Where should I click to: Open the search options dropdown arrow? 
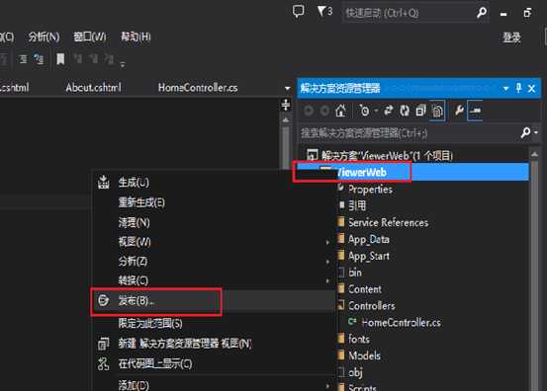pyautogui.click(x=536, y=132)
